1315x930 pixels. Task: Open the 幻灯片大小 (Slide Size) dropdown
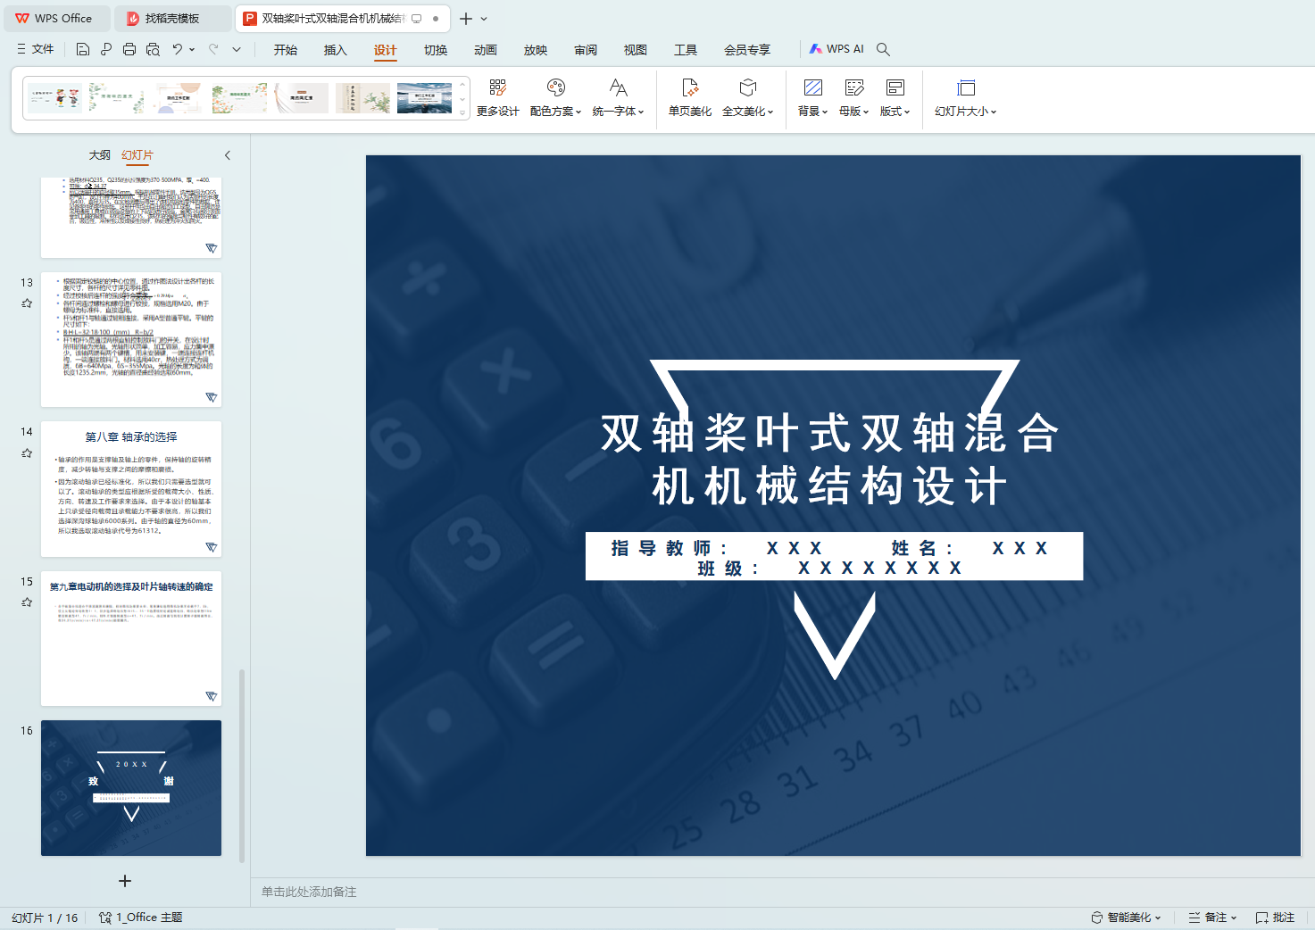click(965, 98)
